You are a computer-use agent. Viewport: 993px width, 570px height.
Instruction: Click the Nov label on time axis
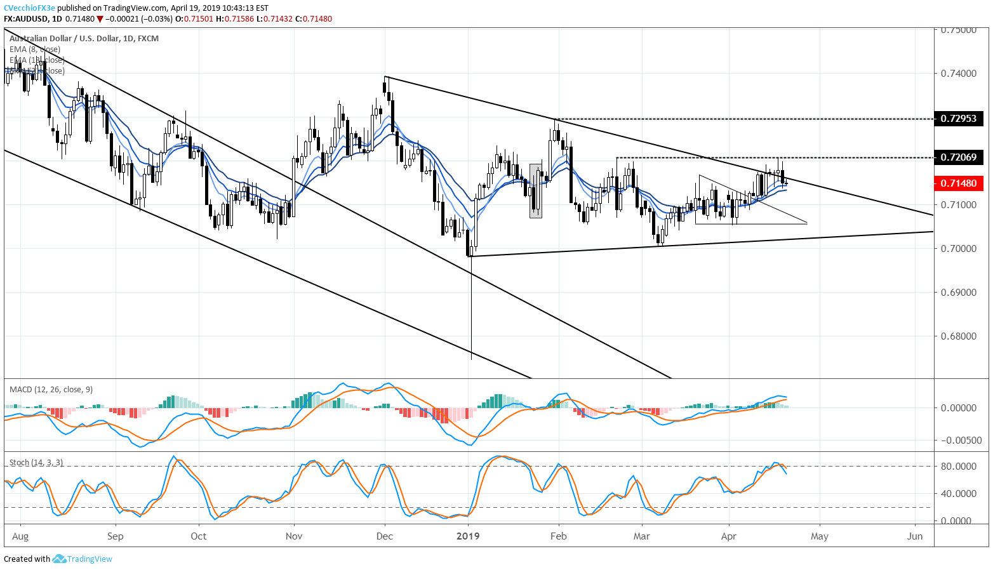pos(294,536)
